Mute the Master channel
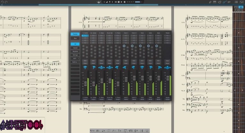This screenshot has height=133, width=245. pyautogui.click(x=167, y=63)
